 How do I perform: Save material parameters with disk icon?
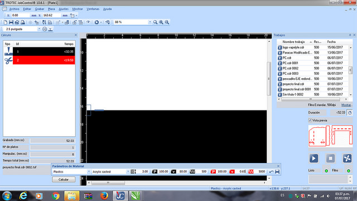[277, 171]
